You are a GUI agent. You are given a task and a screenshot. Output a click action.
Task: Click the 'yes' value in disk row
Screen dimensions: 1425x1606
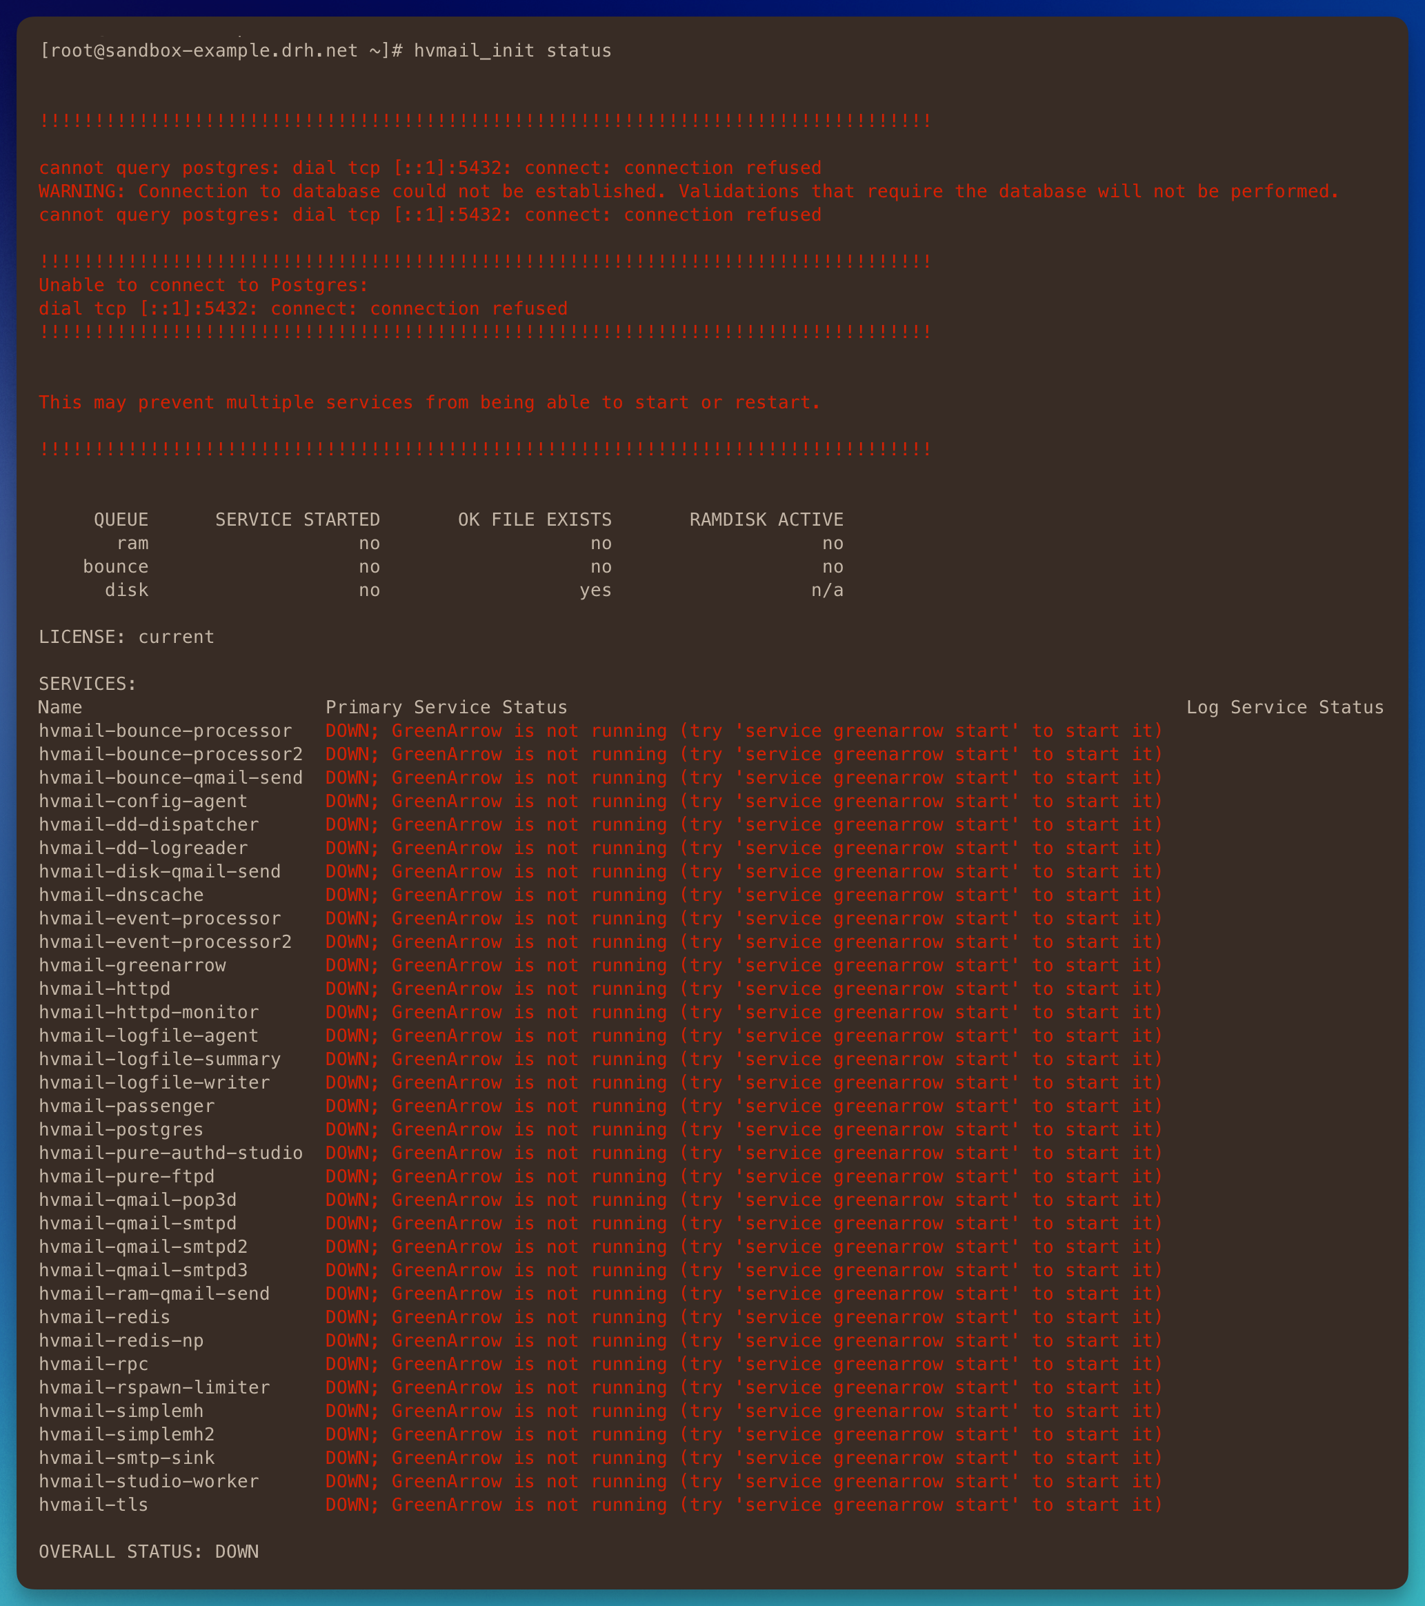pyautogui.click(x=595, y=590)
